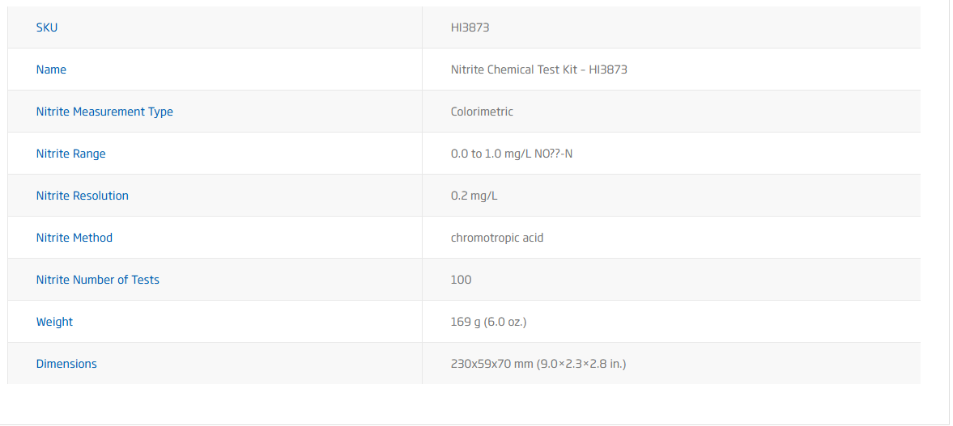
Task: Click the Nitrite Number of Tests label
Action: [97, 280]
